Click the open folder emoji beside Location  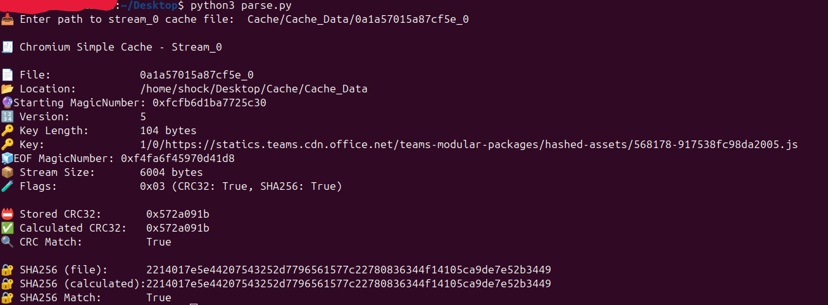coord(7,89)
